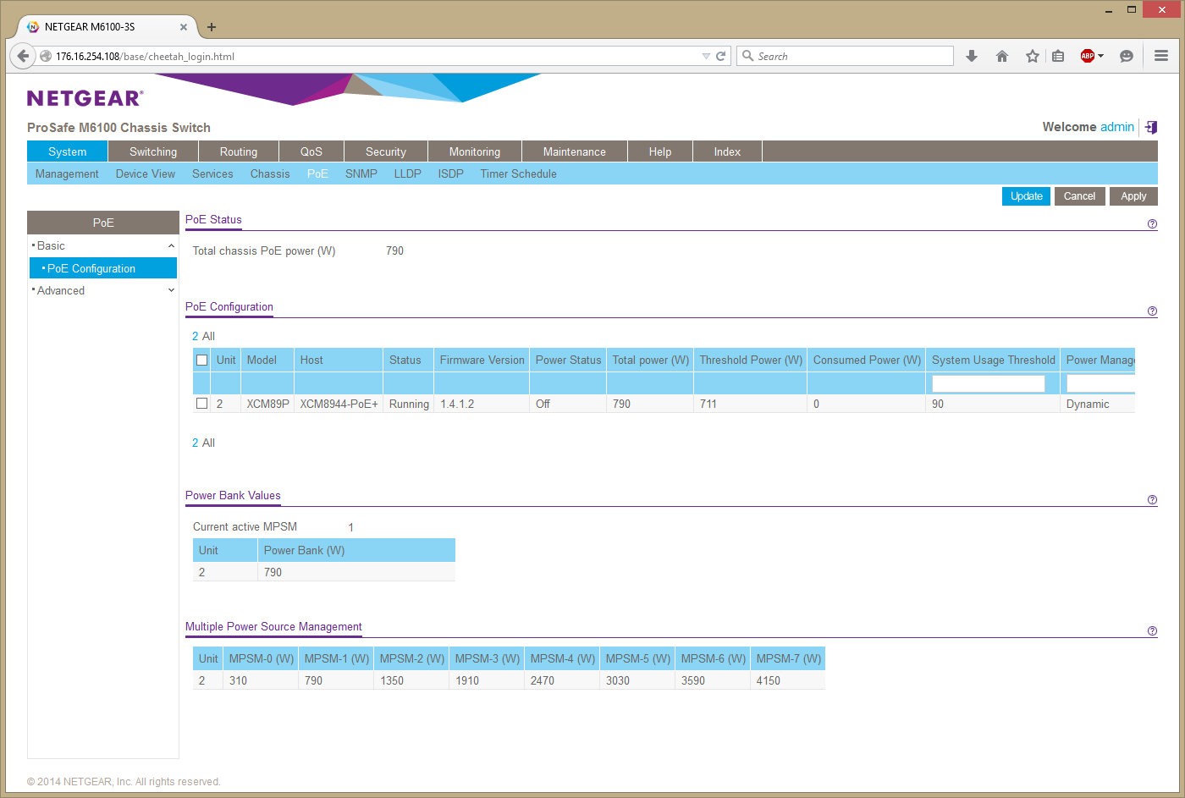This screenshot has width=1185, height=798.
Task: Go to LLDP submenu
Action: [x=407, y=173]
